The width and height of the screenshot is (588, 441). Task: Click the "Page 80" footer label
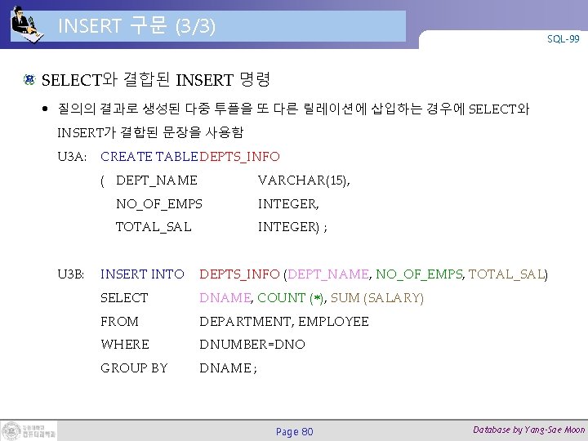tap(294, 432)
